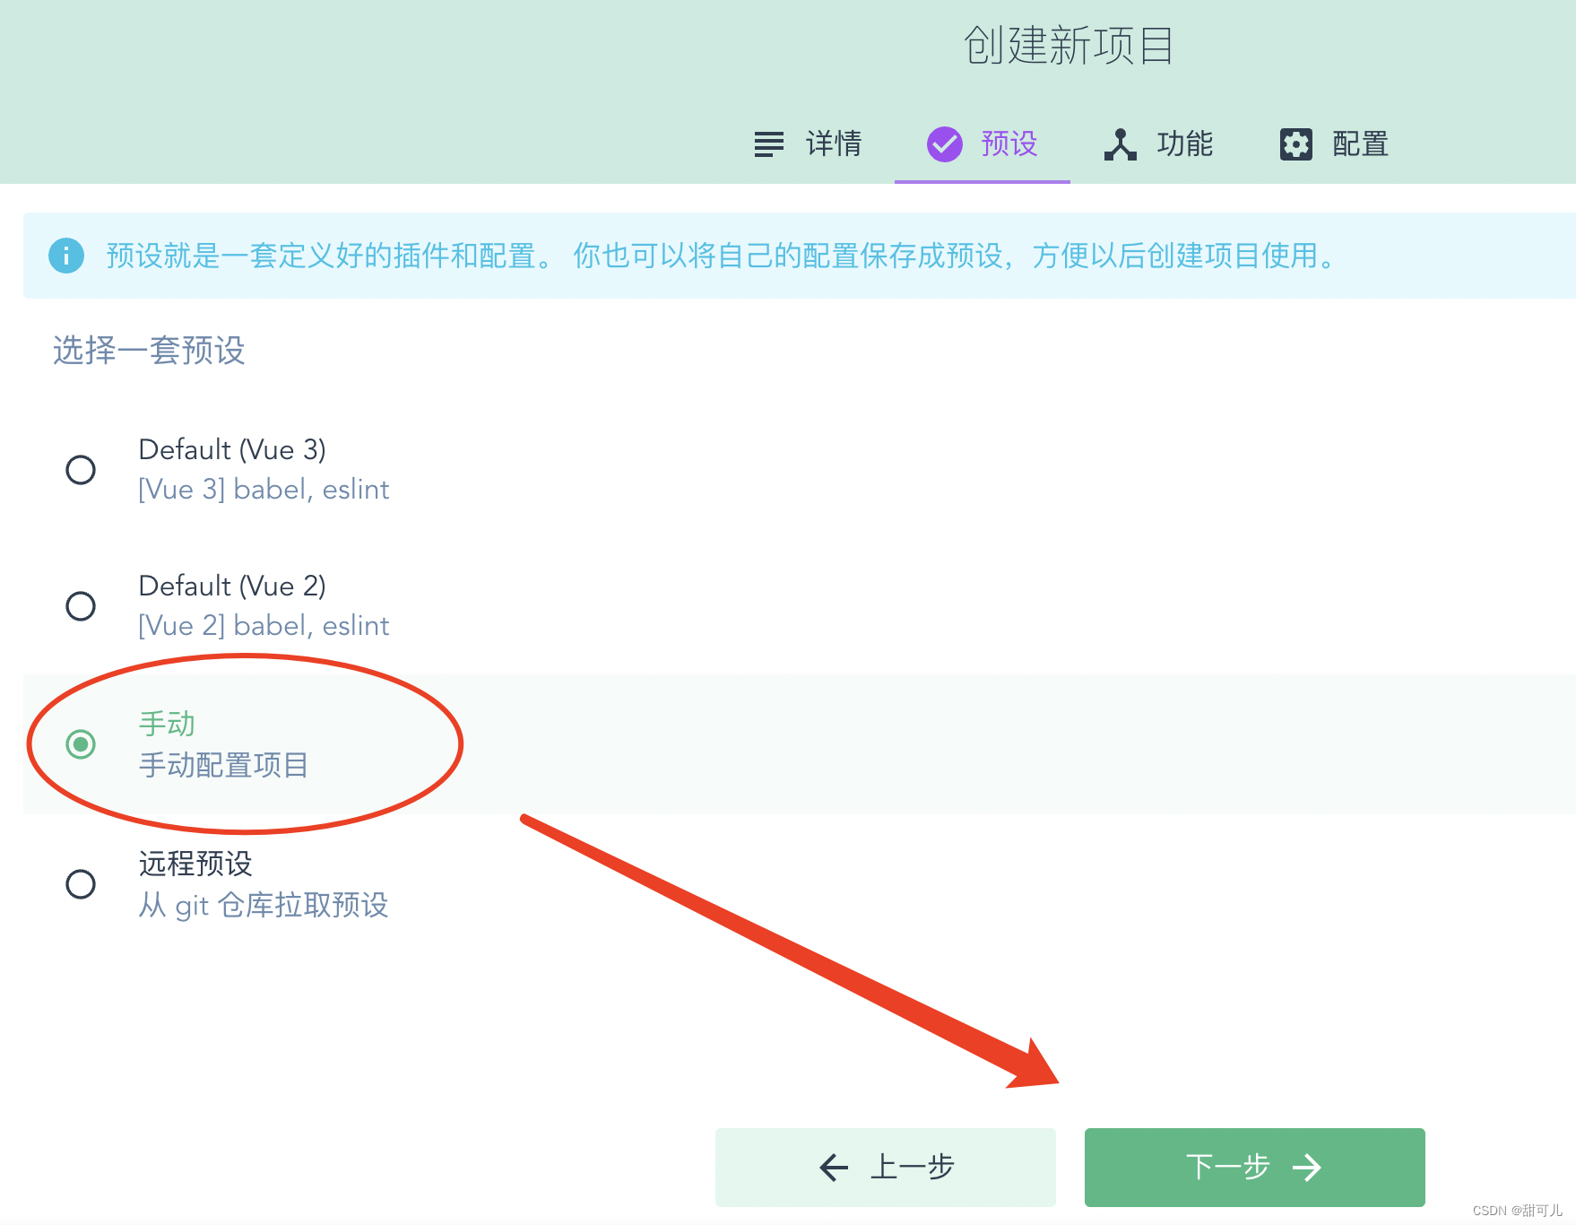Click the 手动配置项目 description text
The width and height of the screenshot is (1576, 1225).
pyautogui.click(x=224, y=765)
